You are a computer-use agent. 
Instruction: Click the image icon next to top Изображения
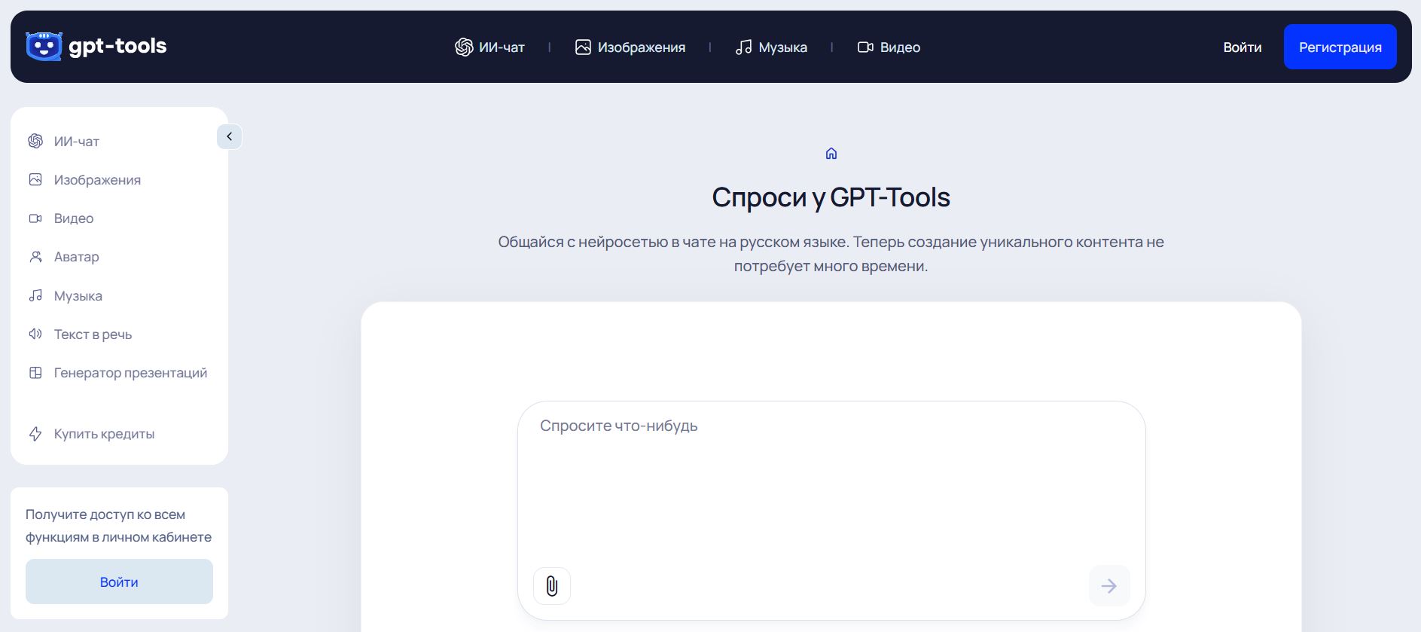point(583,47)
